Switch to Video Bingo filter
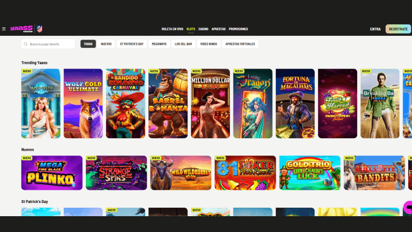 (x=209, y=44)
